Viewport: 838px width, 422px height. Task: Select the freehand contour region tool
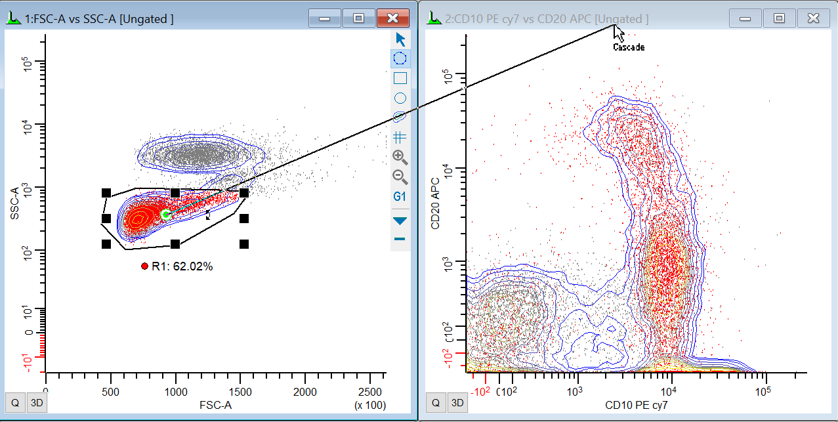400,117
